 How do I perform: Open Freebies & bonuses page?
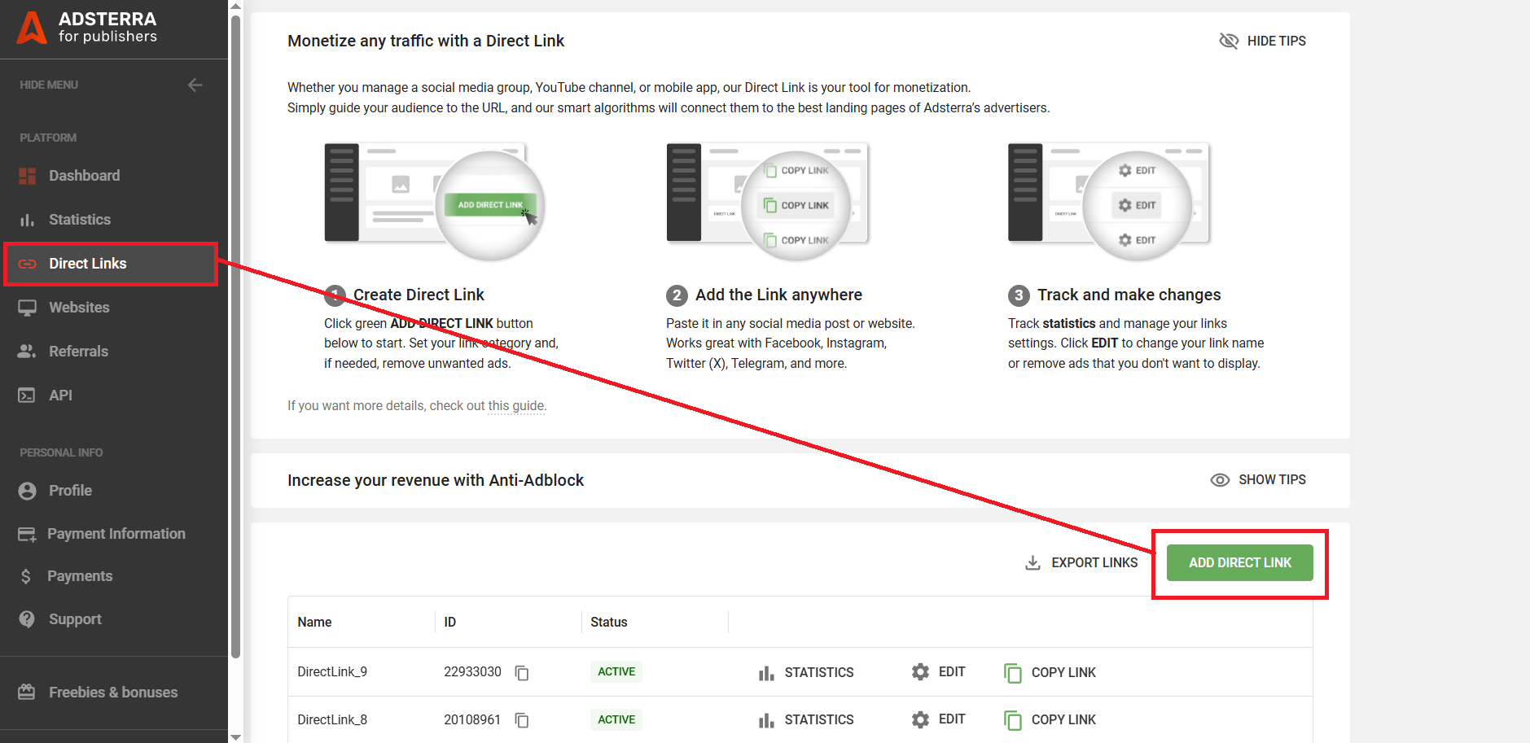click(x=113, y=693)
